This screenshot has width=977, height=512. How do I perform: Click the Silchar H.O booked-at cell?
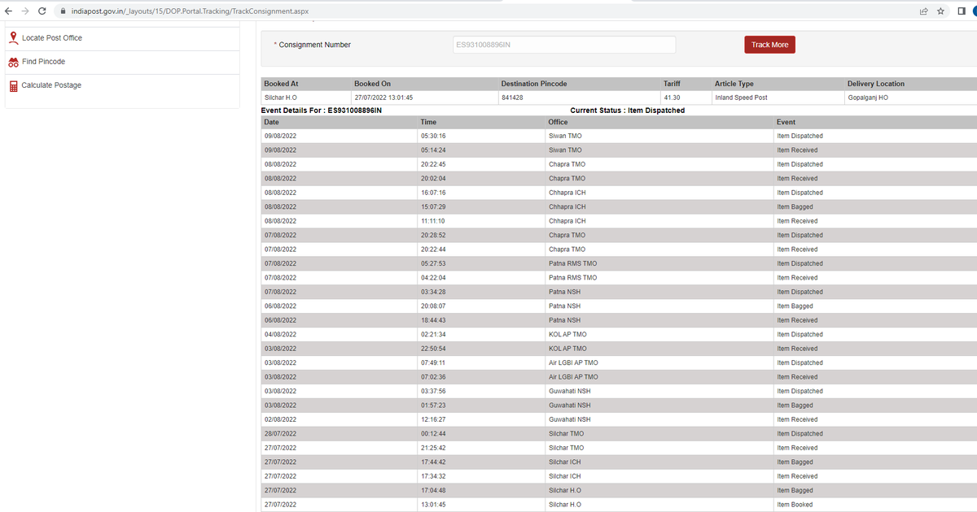pyautogui.click(x=280, y=98)
